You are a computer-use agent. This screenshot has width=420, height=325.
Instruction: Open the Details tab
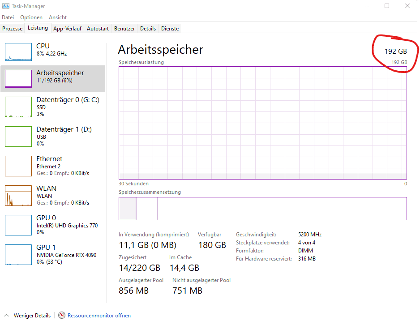(148, 28)
